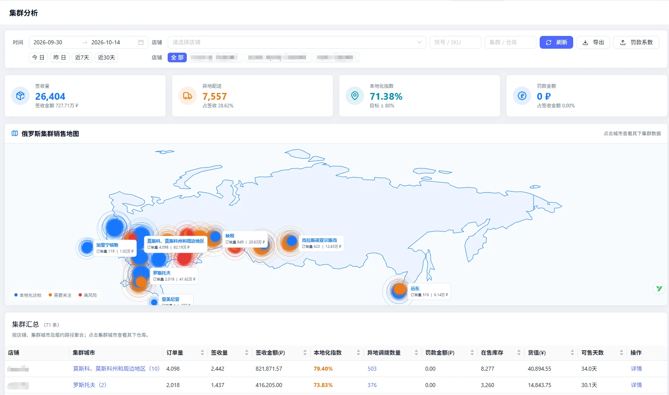Sort the 签收量 column
The height and width of the screenshot is (395, 669).
(247, 353)
